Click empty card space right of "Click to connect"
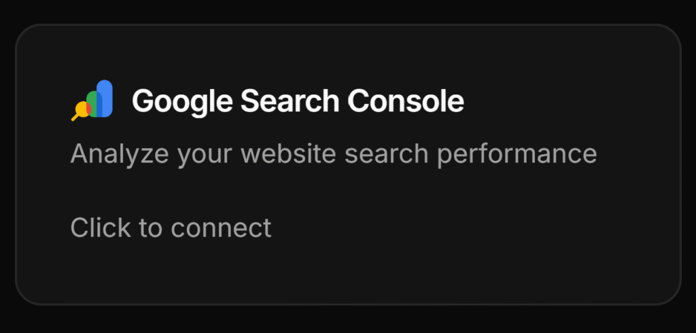 [x=476, y=228]
